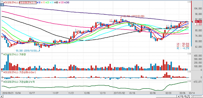Click the chart zoom level slider handle
Viewport: 203px width, 98px height.
[193, 96]
